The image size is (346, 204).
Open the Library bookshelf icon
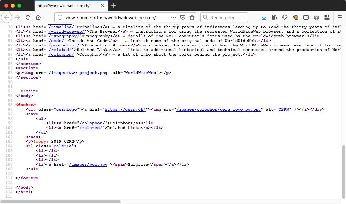(275, 17)
